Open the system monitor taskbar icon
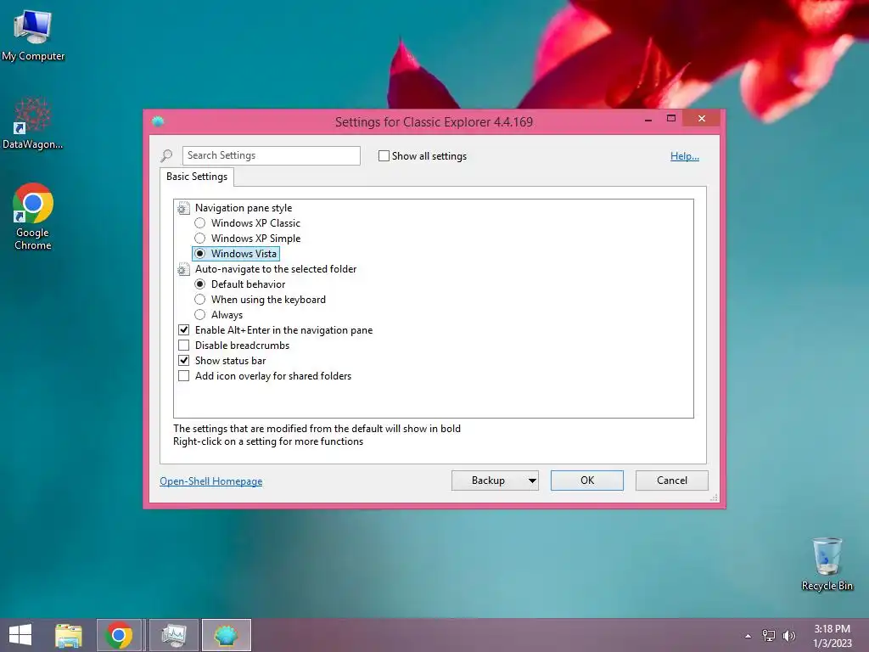Image resolution: width=869 pixels, height=652 pixels. click(x=174, y=635)
